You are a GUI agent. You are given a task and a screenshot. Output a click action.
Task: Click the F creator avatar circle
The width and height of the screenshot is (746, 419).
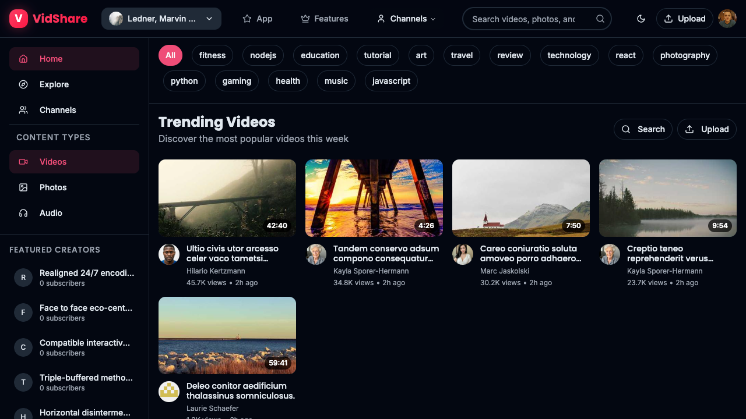23,313
